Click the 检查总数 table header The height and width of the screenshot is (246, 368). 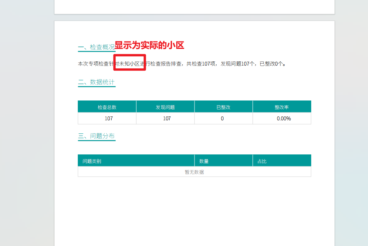(107, 106)
